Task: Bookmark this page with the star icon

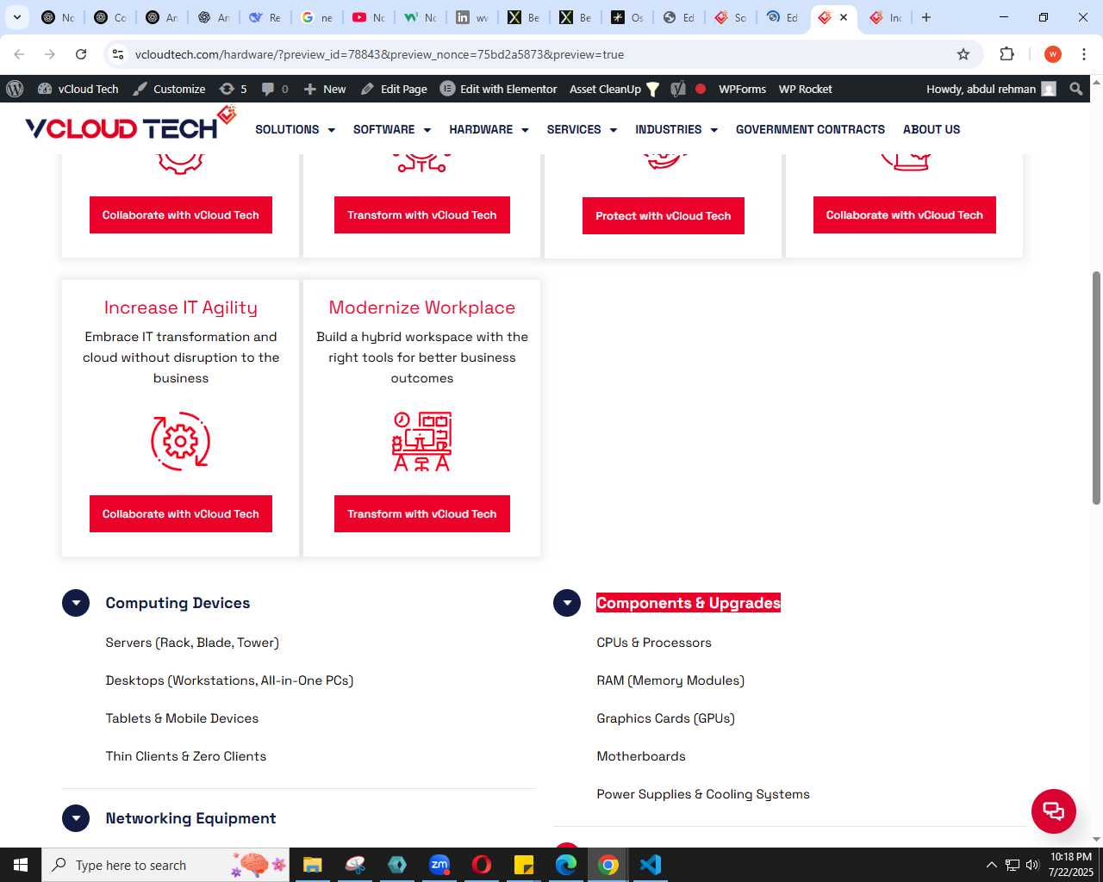Action: [963, 54]
